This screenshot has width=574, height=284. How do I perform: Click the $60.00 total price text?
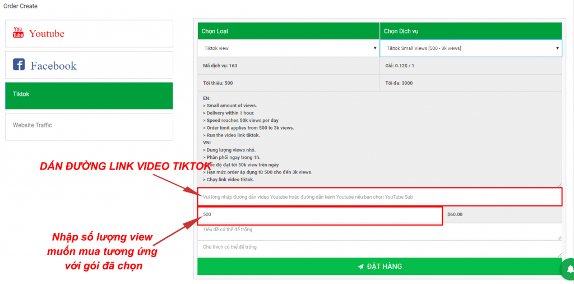[455, 214]
